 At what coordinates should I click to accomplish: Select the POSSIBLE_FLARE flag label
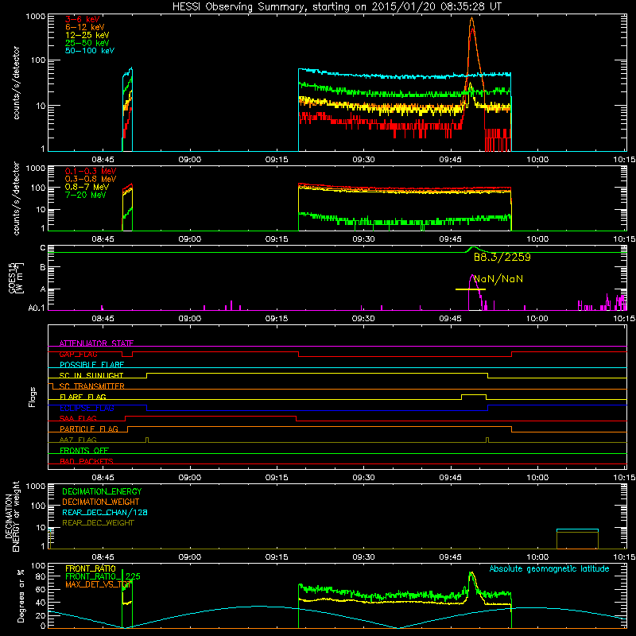pos(91,365)
